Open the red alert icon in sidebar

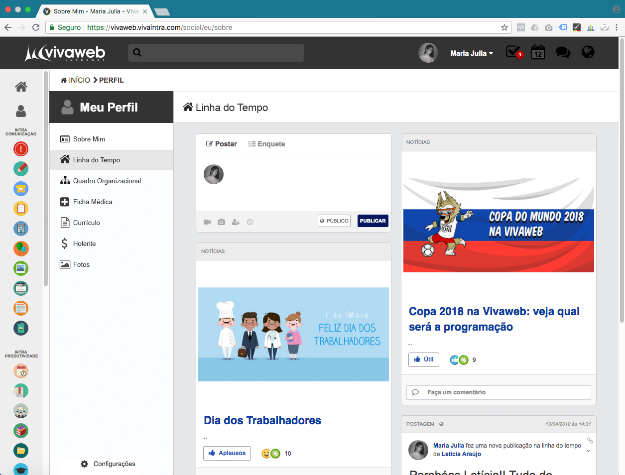(x=21, y=149)
